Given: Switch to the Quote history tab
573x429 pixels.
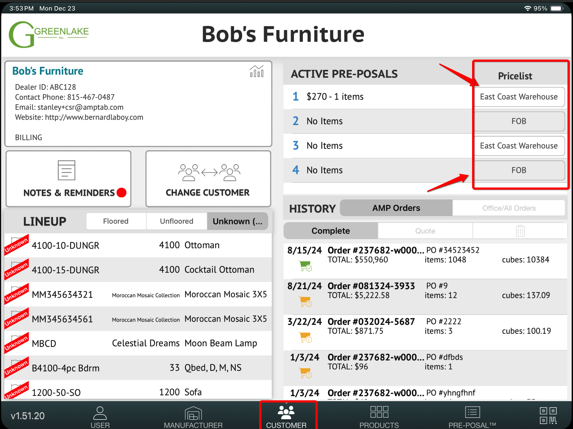Looking at the screenshot, I should pos(425,231).
